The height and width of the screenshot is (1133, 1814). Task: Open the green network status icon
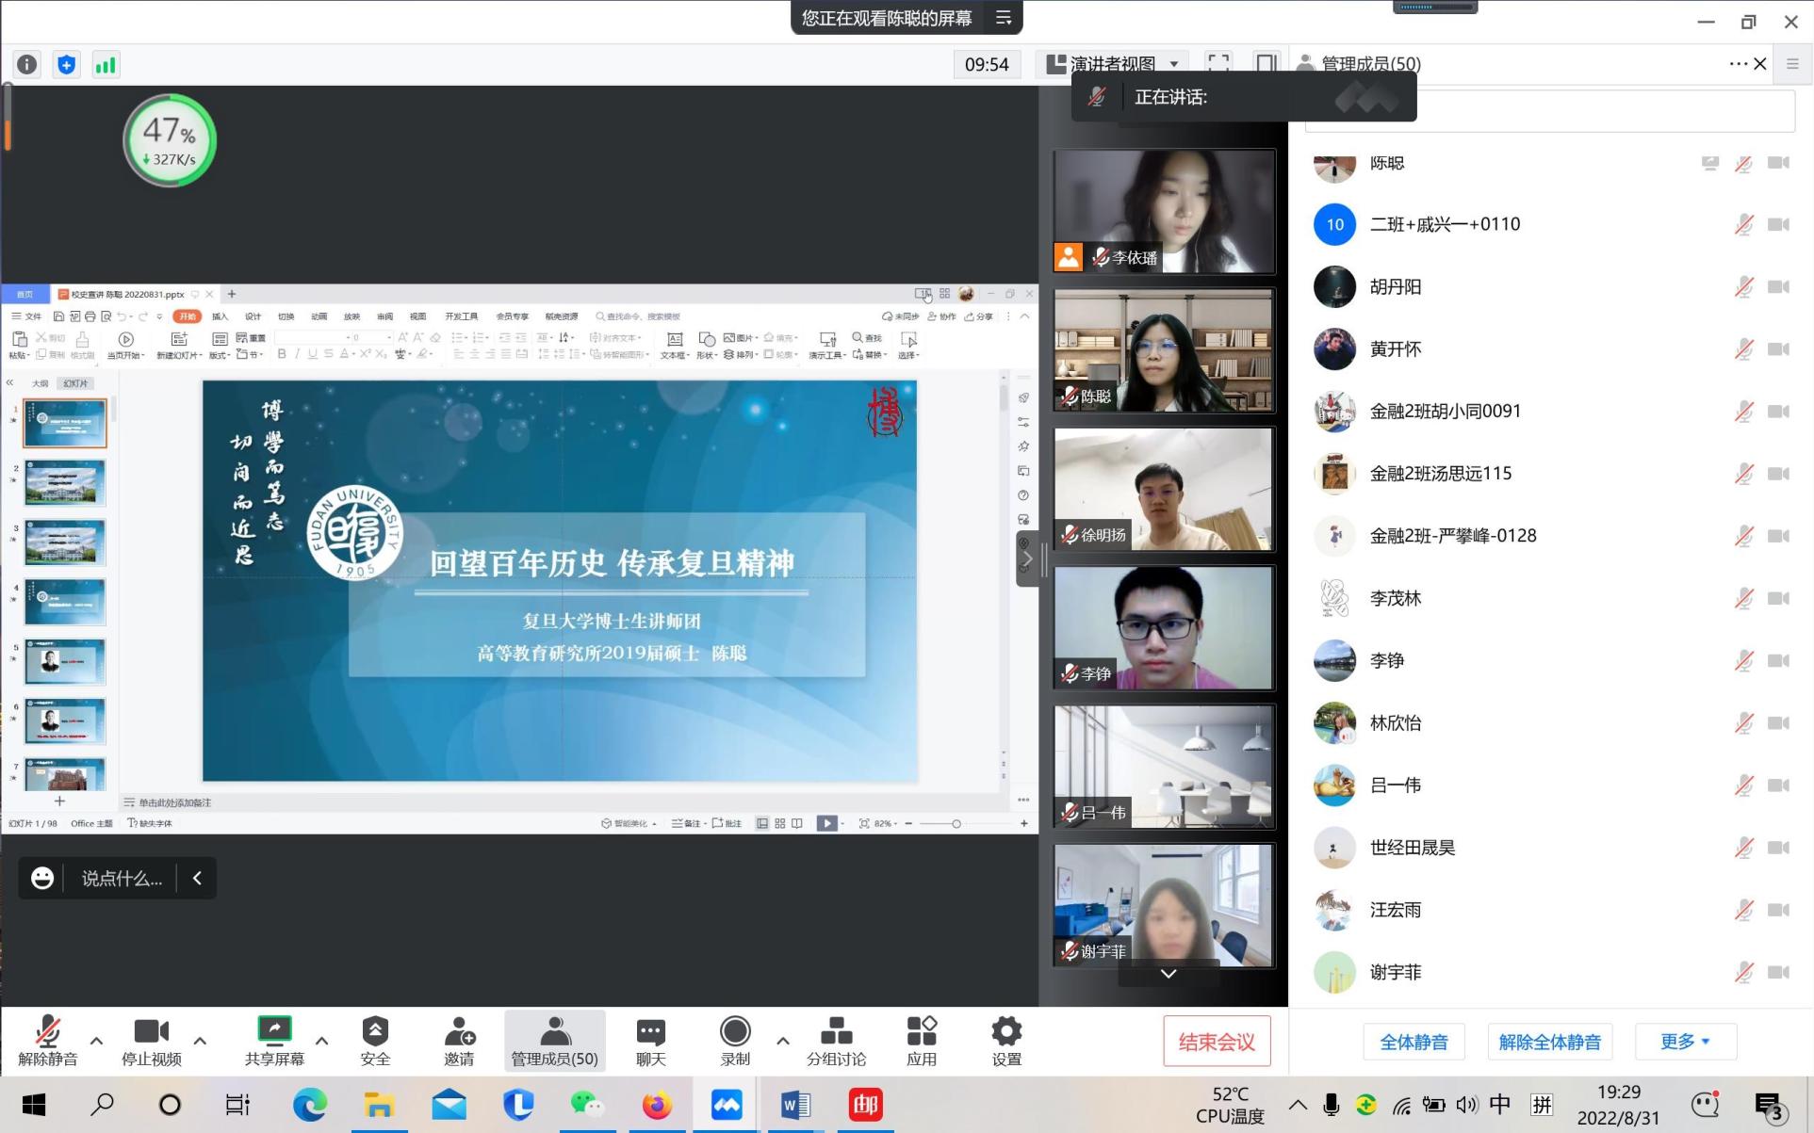pos(106,64)
